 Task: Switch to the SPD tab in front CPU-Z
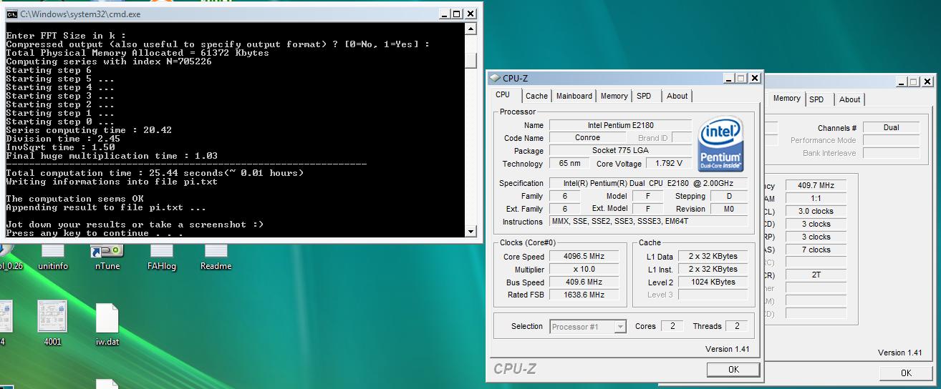644,96
